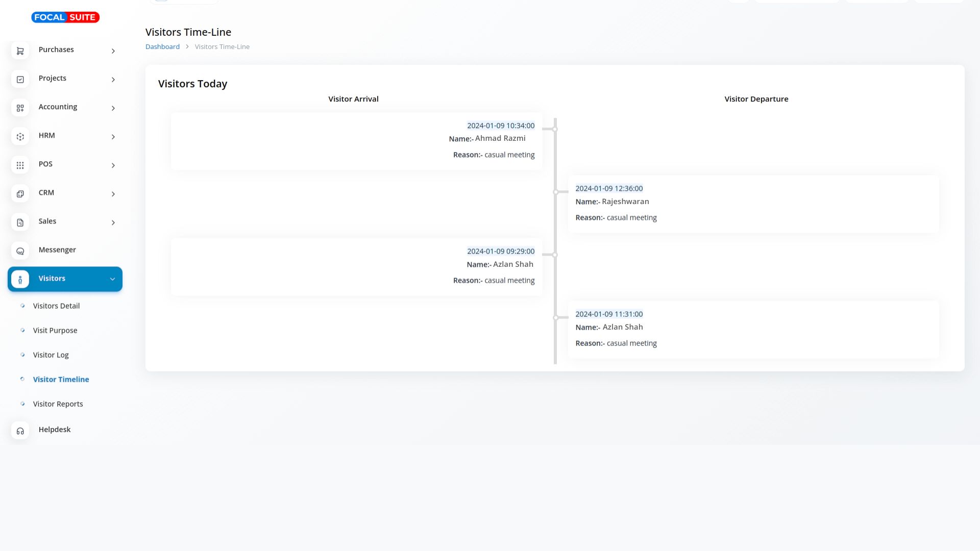The height and width of the screenshot is (551, 980).
Task: Click the Accounting grid icon
Action: click(x=20, y=108)
